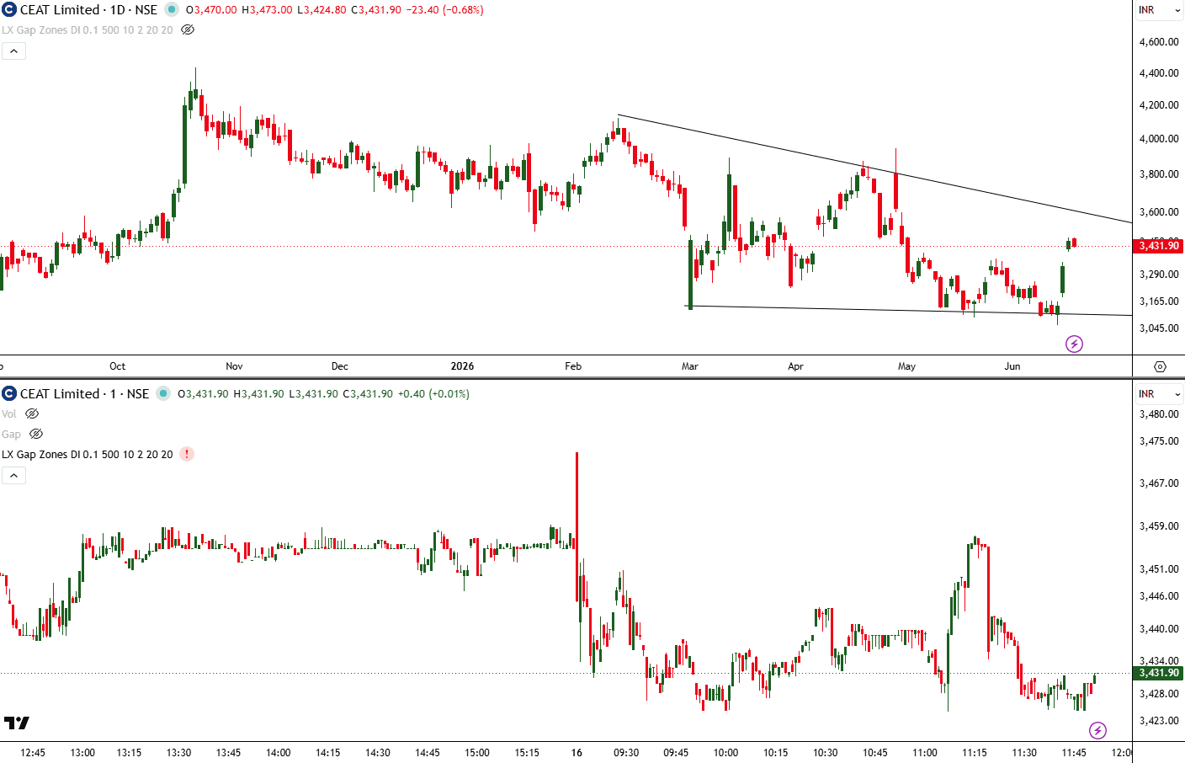Open the lightning replay icon on the daily chart
The image size is (1185, 763).
(x=1074, y=344)
